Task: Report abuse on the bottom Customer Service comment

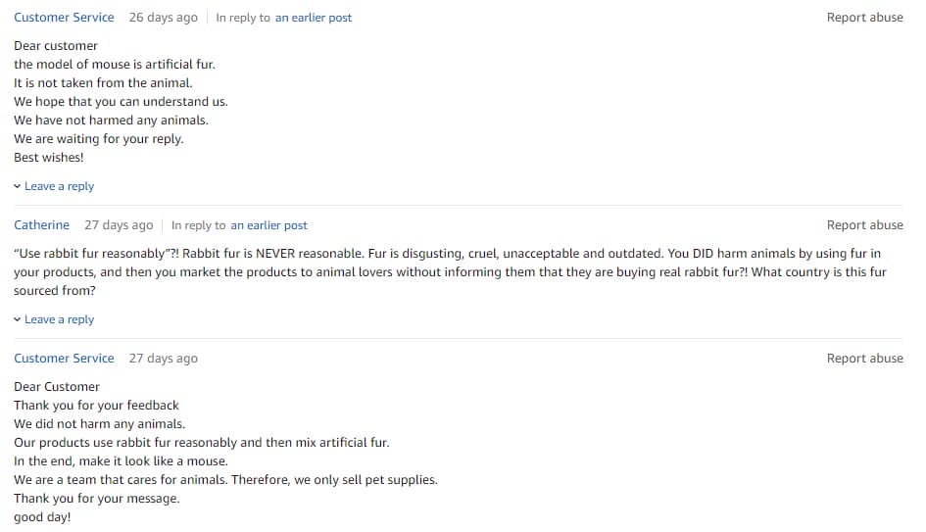Action: point(864,359)
